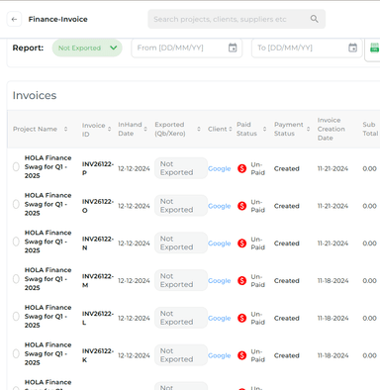Sort by Exported (Qb/Xero) column arrows

tap(199, 129)
